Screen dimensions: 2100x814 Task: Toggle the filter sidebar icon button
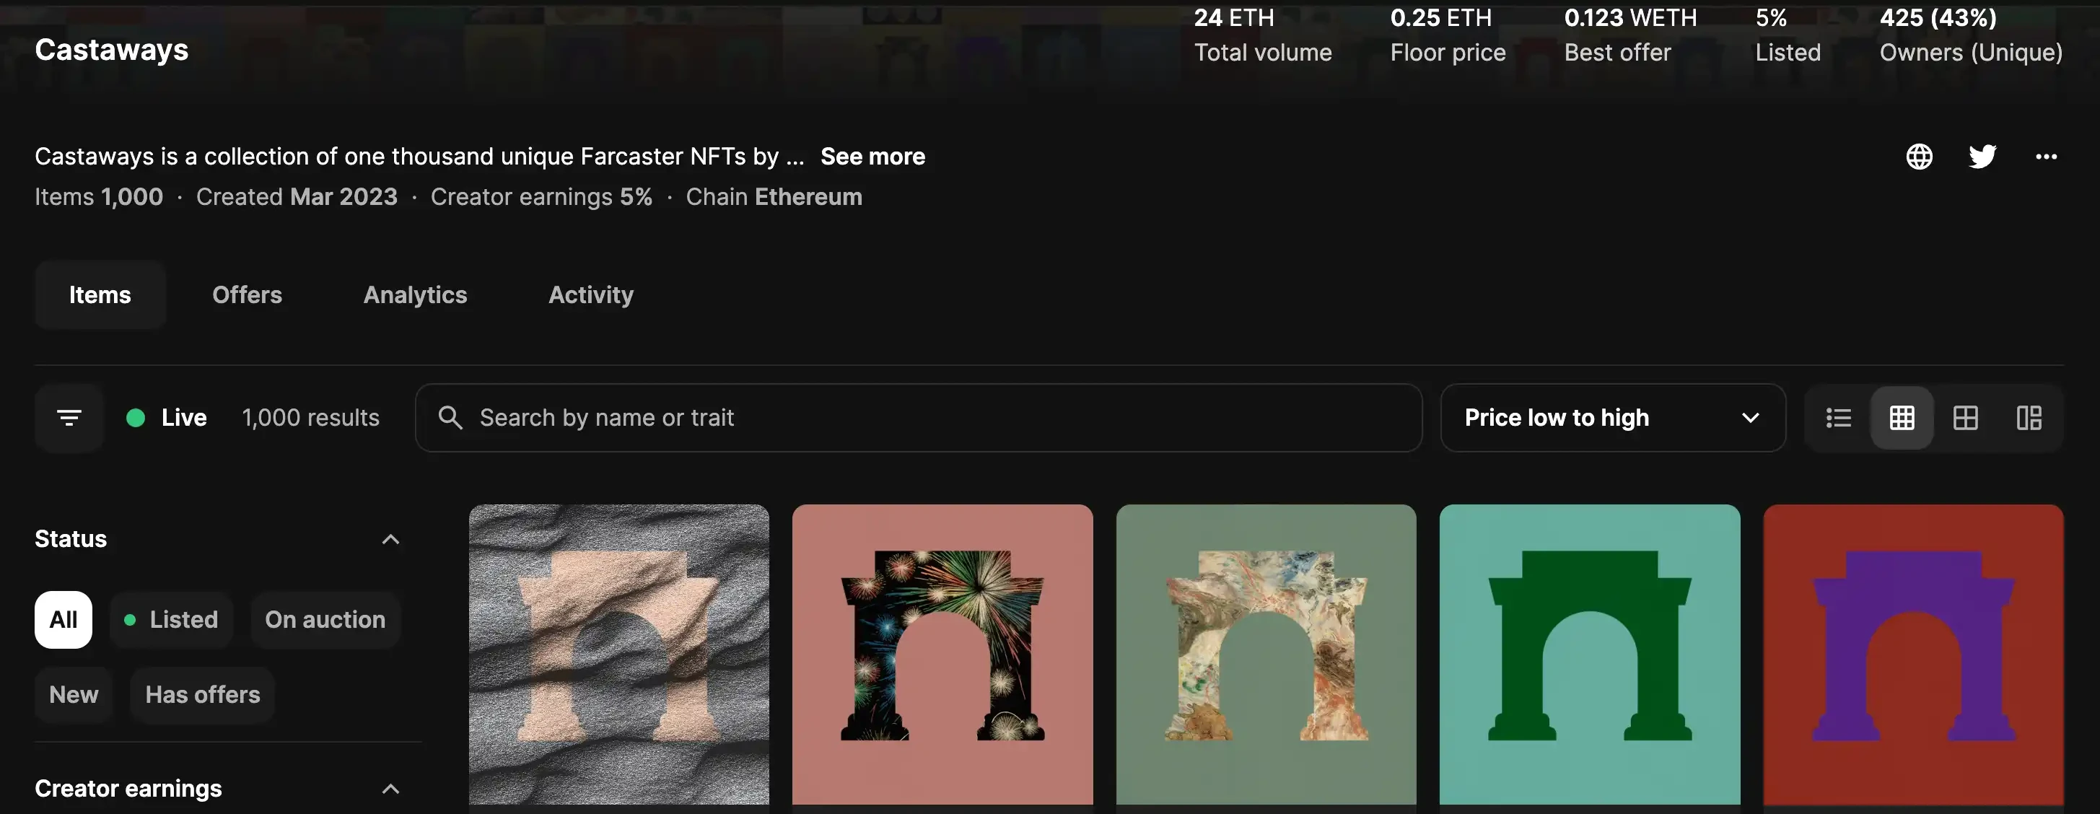(x=69, y=418)
